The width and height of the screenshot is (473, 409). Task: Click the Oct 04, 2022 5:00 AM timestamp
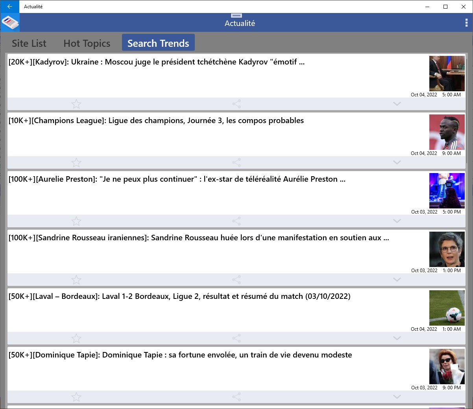tap(436, 95)
